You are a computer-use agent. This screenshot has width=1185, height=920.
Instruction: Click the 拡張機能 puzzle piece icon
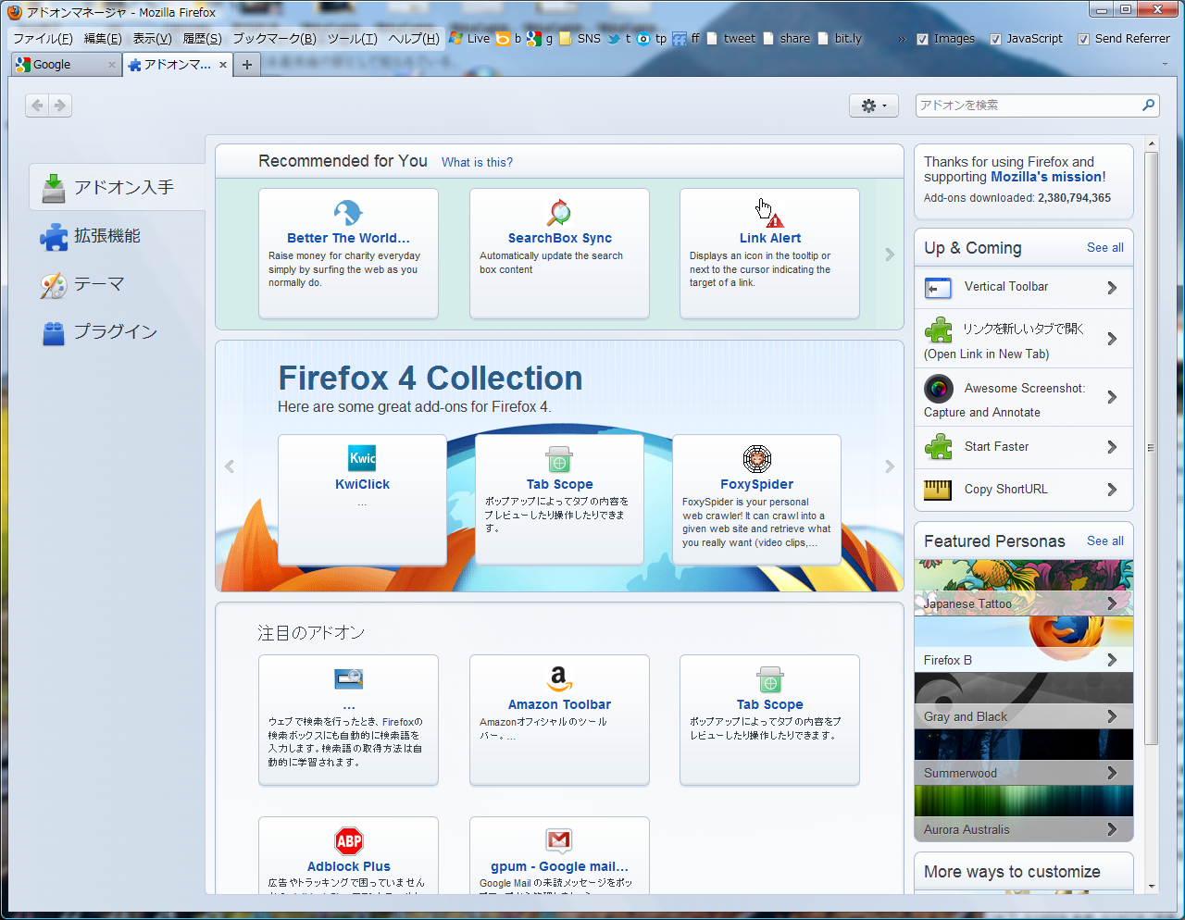54,237
